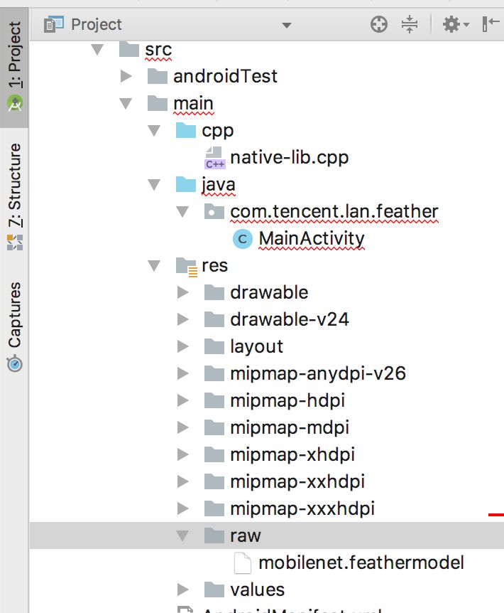Select native-lib.cpp file name
The height and width of the screenshot is (613, 504).
[x=290, y=158]
